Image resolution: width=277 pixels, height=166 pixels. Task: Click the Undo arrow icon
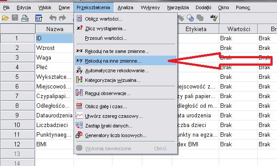(53, 18)
